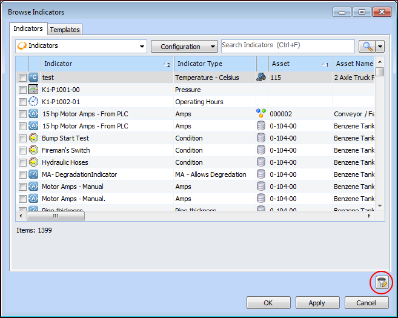Image resolution: width=398 pixels, height=318 pixels.
Task: Click the filter edit icon circled in red
Action: pyautogui.click(x=381, y=282)
